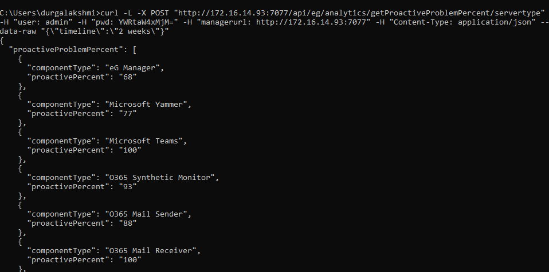The width and height of the screenshot is (549, 272).
Task: Click the Content-Type: application/json header
Action: pos(458,22)
